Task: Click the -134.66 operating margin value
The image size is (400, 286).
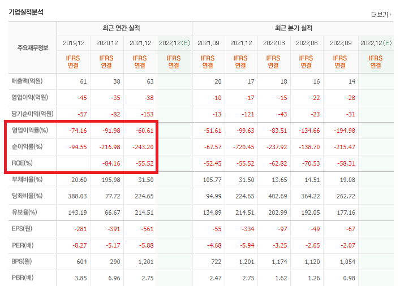Action: coord(309,131)
